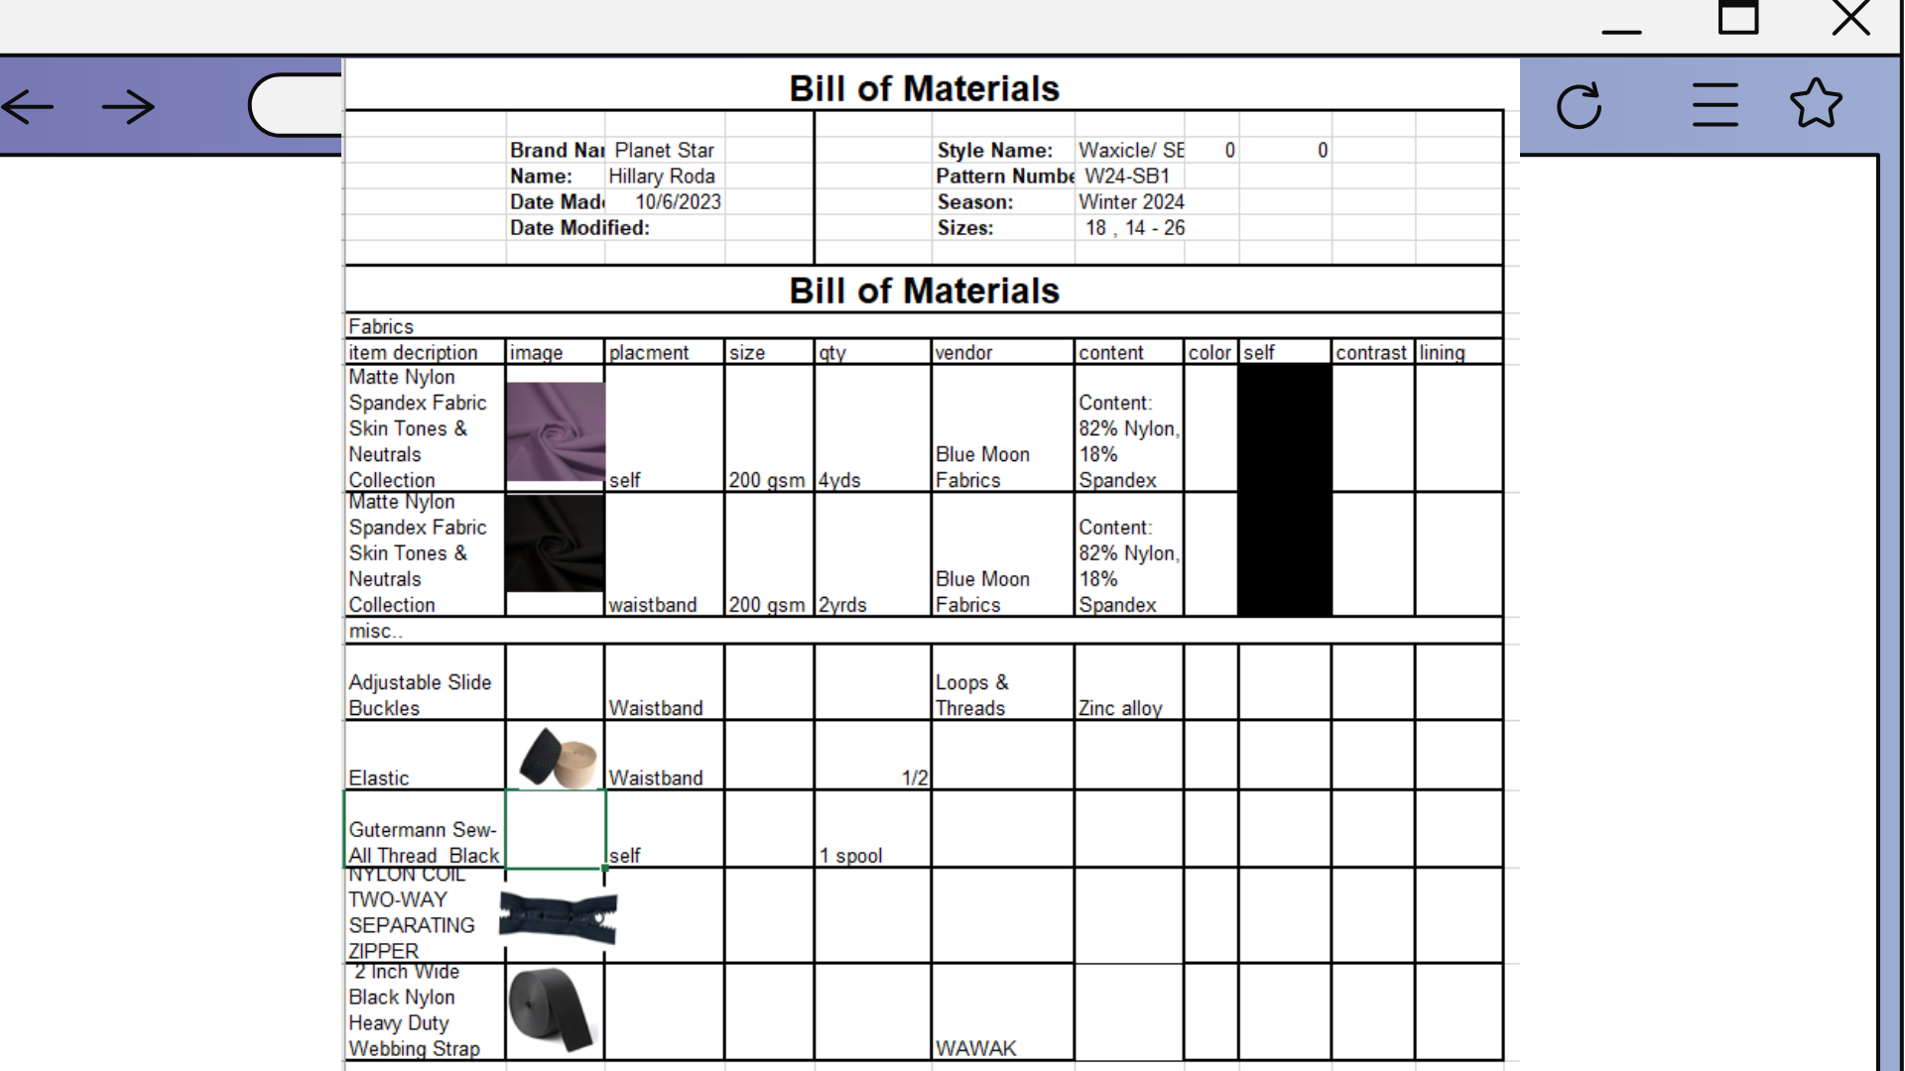Click the Planet Star brand name cell

pos(664,150)
